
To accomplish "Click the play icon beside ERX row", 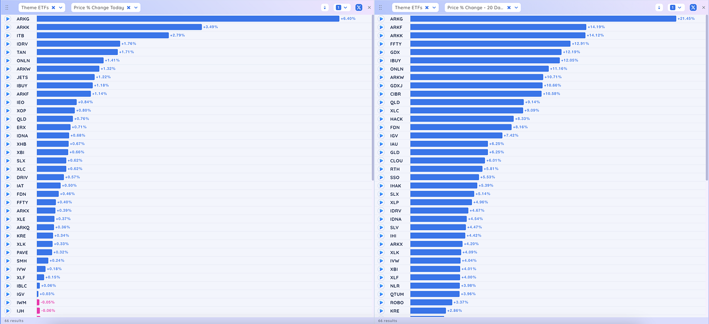I will tap(8, 127).
